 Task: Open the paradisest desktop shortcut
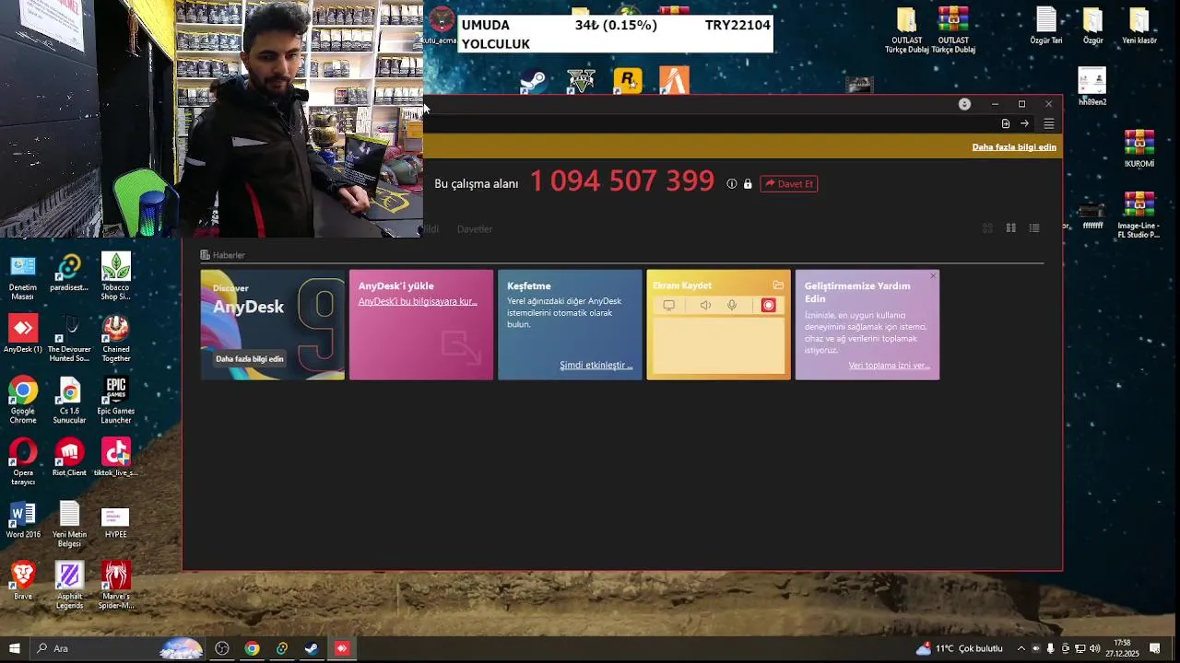coord(69,273)
